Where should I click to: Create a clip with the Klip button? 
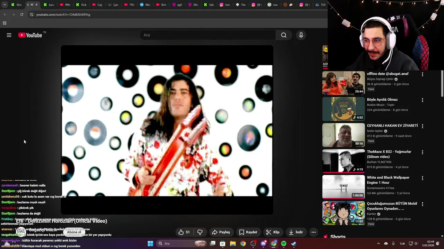273,232
